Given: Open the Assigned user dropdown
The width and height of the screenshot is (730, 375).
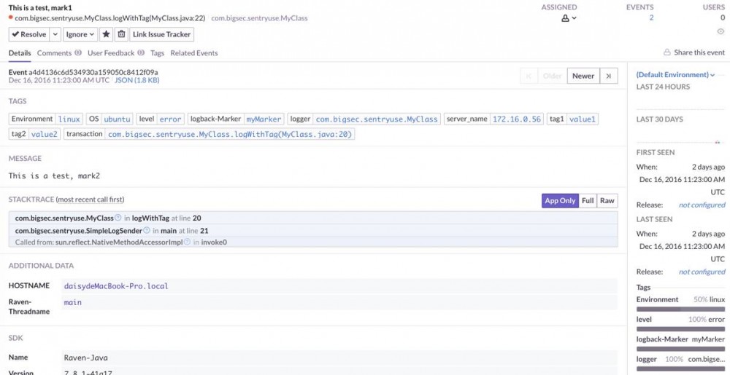Looking at the screenshot, I should pos(569,18).
